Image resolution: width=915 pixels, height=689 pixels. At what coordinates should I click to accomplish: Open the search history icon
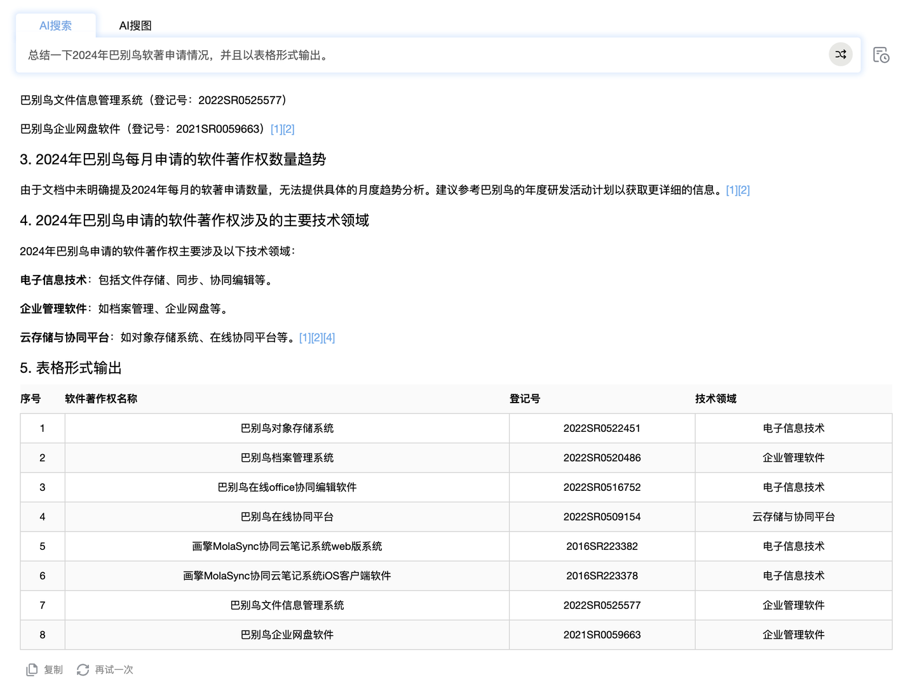click(x=881, y=55)
